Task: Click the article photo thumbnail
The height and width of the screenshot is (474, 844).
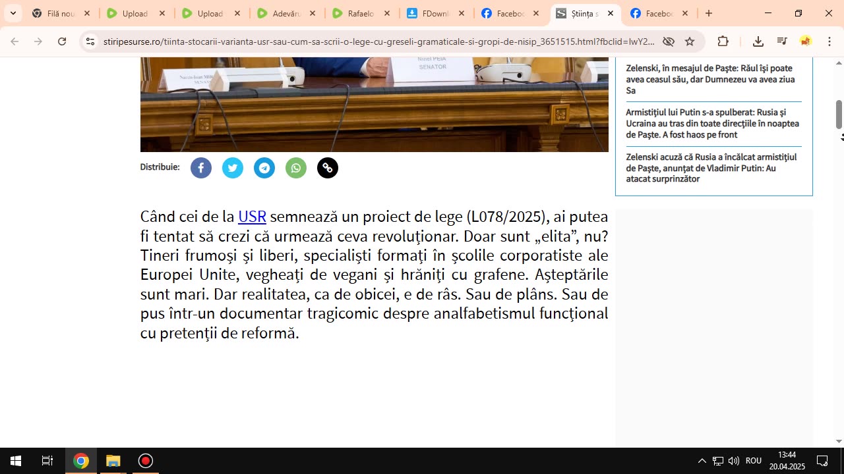Action: [x=374, y=105]
